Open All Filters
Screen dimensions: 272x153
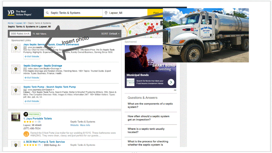pyautogui.click(x=39, y=34)
